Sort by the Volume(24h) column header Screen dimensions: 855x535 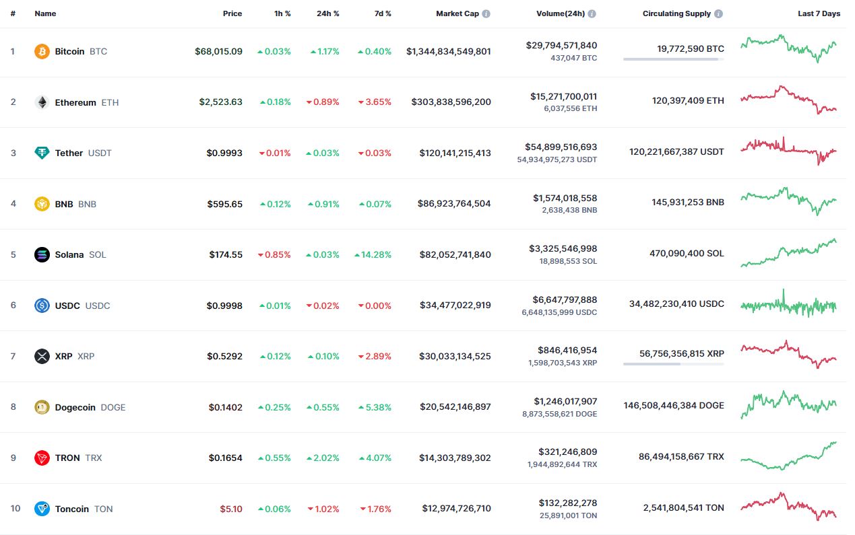click(x=560, y=13)
